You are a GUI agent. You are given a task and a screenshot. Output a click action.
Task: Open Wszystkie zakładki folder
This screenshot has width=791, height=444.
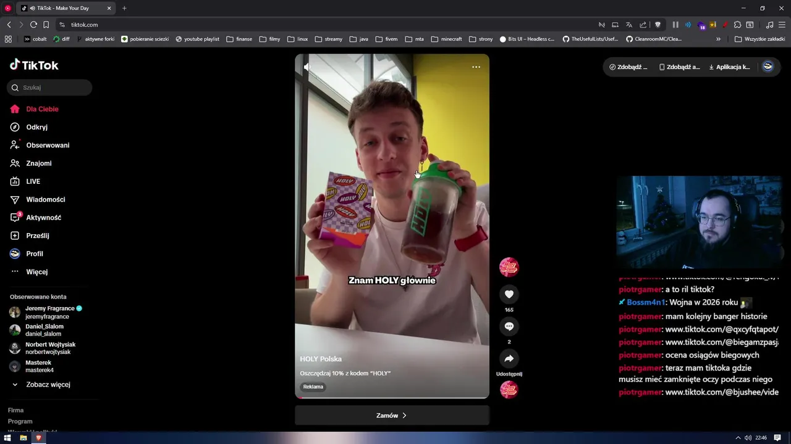coord(759,39)
